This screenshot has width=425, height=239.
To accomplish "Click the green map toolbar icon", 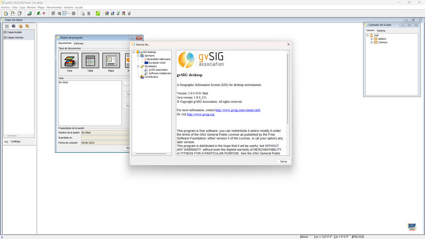I will pyautogui.click(x=98, y=13).
